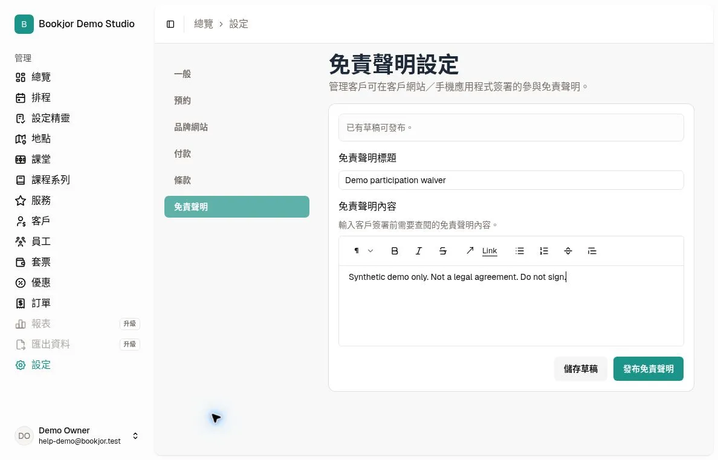Viewport: 718px width, 460px height.
Task: Click inside the waiver content text area
Action: pyautogui.click(x=511, y=306)
